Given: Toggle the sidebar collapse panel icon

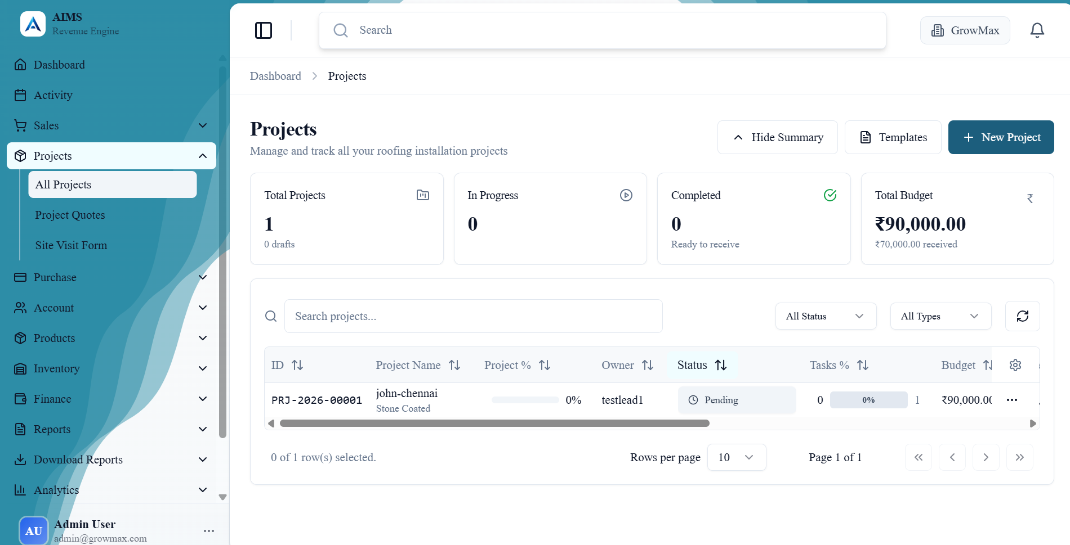Looking at the screenshot, I should click(263, 30).
